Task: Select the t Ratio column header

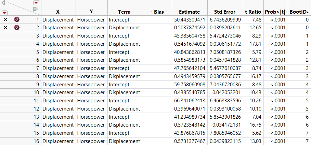Action: coord(253,12)
